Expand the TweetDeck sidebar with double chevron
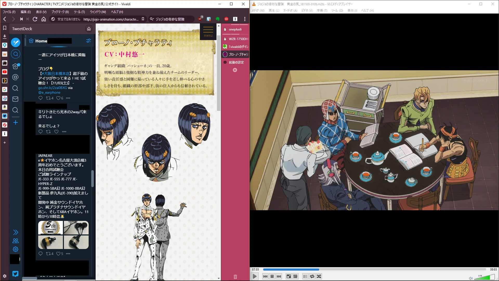499x281 pixels. (x=16, y=232)
